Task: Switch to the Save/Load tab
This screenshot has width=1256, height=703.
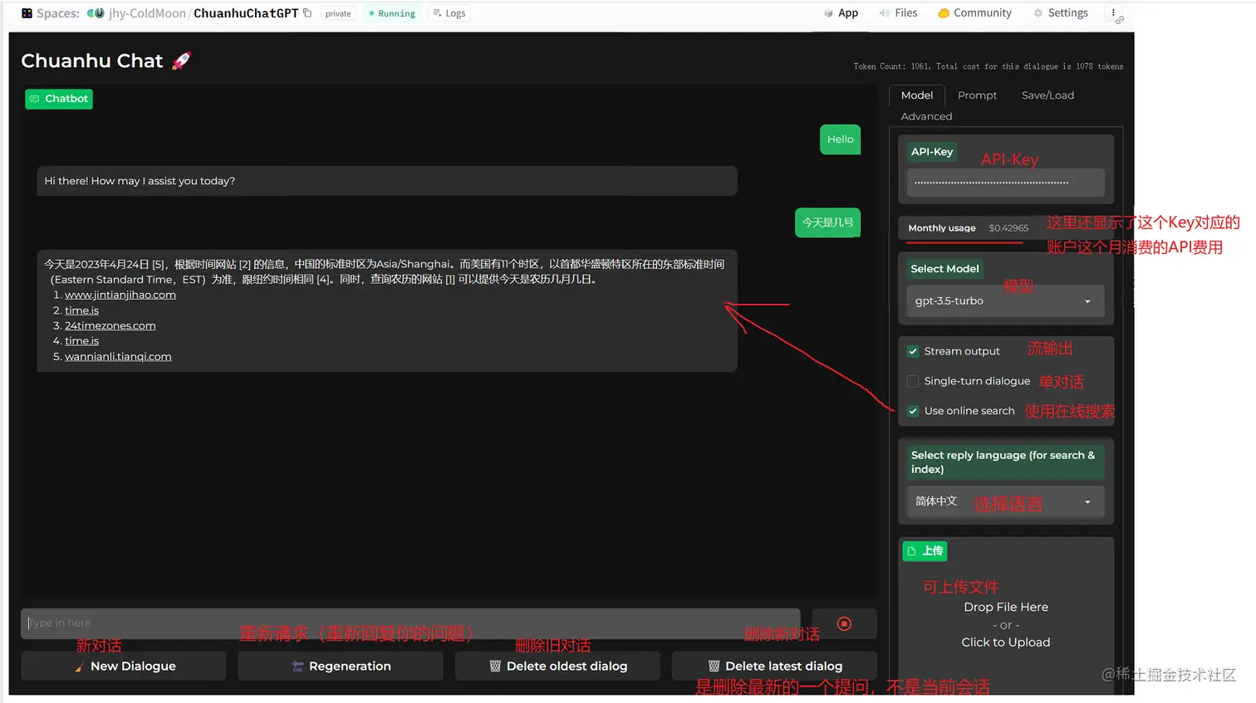Action: (x=1047, y=95)
